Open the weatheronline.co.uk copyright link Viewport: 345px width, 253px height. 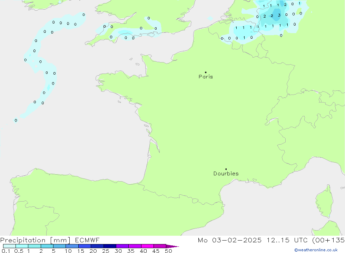tap(316, 250)
